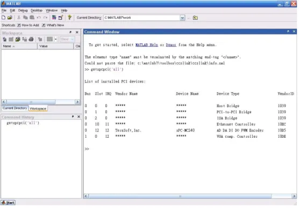Viewport: 299px width, 208px height.
Task: Undock the Command Window
Action: pyautogui.click(x=288, y=32)
